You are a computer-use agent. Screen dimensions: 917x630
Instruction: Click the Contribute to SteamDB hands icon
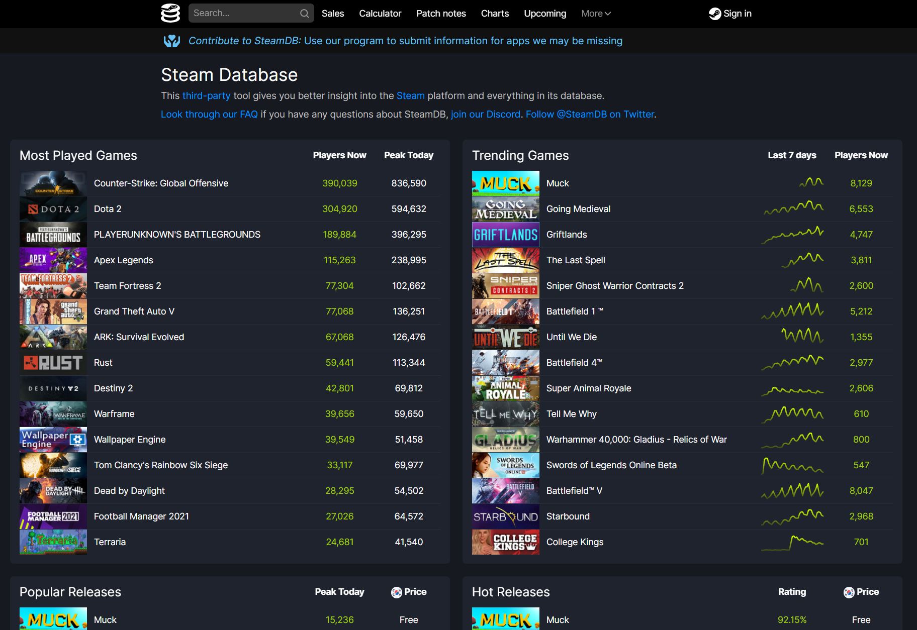coord(172,41)
